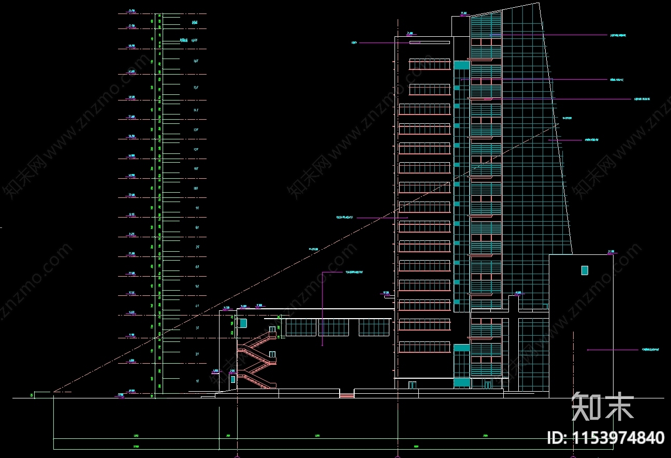671x458 pixels.
Task: Pick the red zigzag exterior staircase
Action: tap(257, 361)
